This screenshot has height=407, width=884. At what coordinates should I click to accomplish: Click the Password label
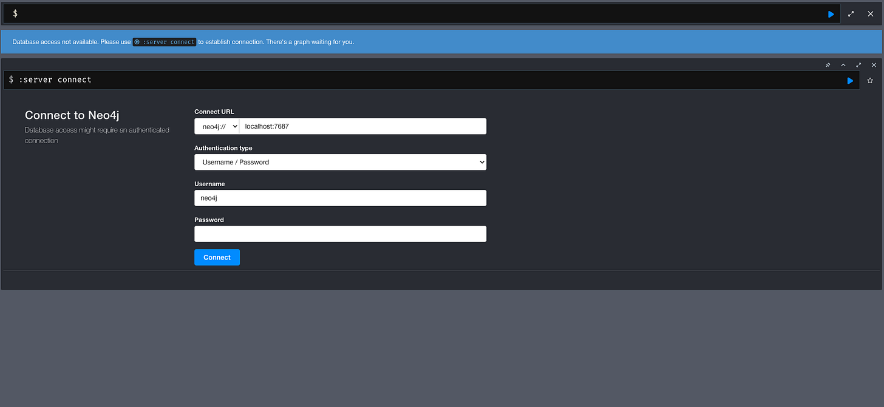tap(209, 220)
